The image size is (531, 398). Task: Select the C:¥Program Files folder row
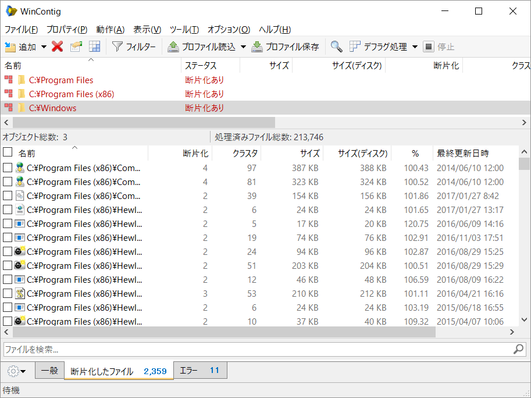265,80
